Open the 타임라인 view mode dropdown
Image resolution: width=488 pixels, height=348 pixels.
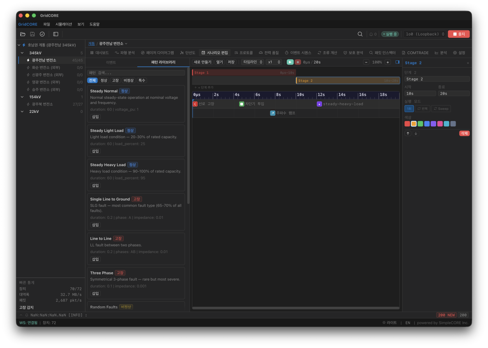(x=252, y=62)
